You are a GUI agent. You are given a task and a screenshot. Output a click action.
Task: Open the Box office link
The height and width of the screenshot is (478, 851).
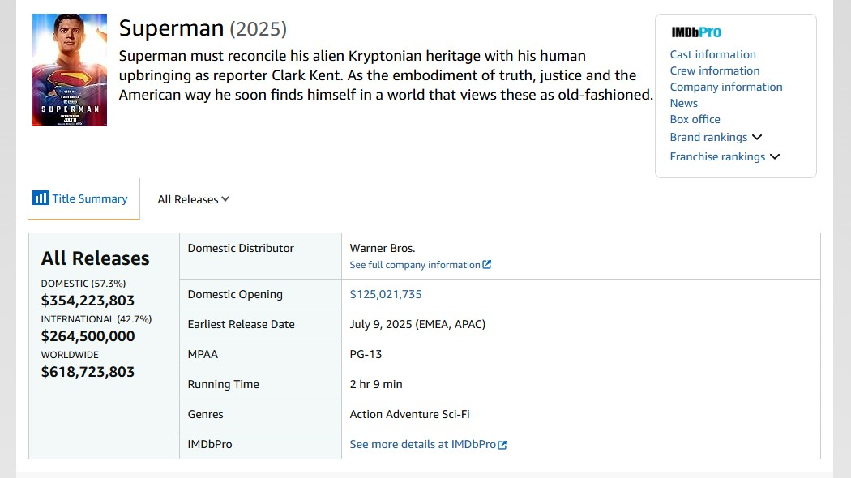[x=695, y=119]
